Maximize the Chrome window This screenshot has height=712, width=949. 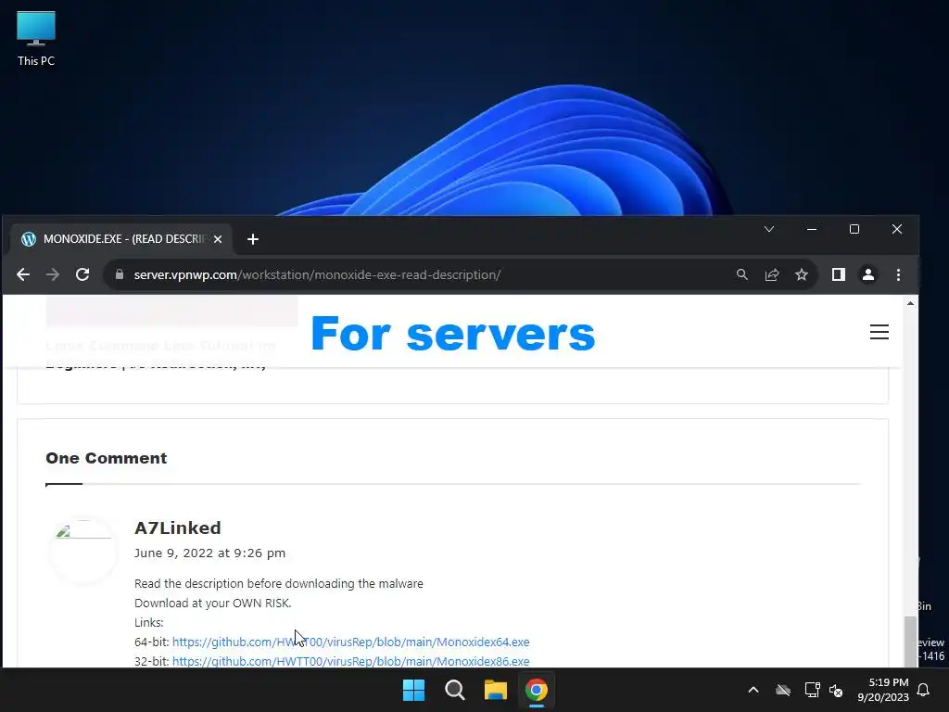click(x=854, y=229)
